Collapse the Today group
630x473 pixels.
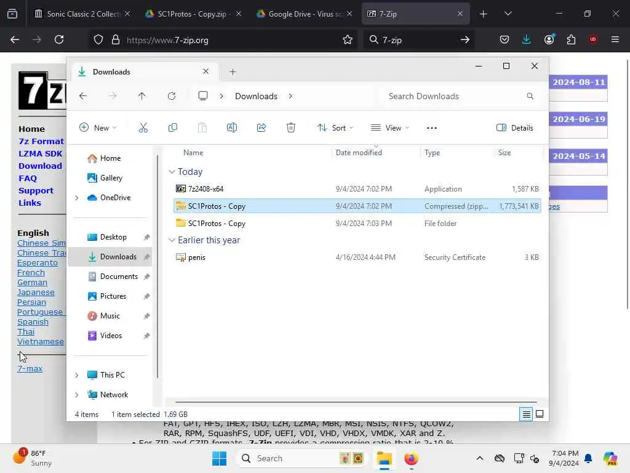pos(172,172)
